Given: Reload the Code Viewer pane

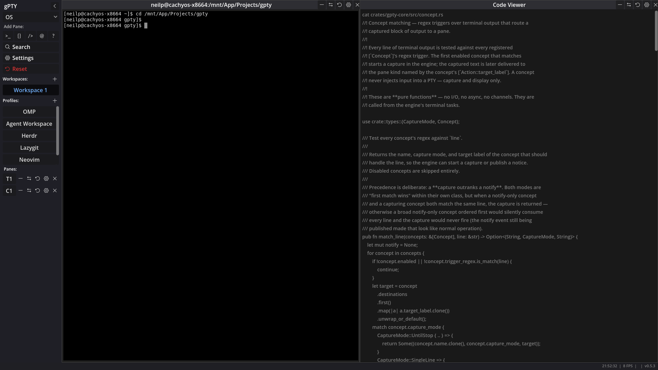Looking at the screenshot, I should coord(638,5).
